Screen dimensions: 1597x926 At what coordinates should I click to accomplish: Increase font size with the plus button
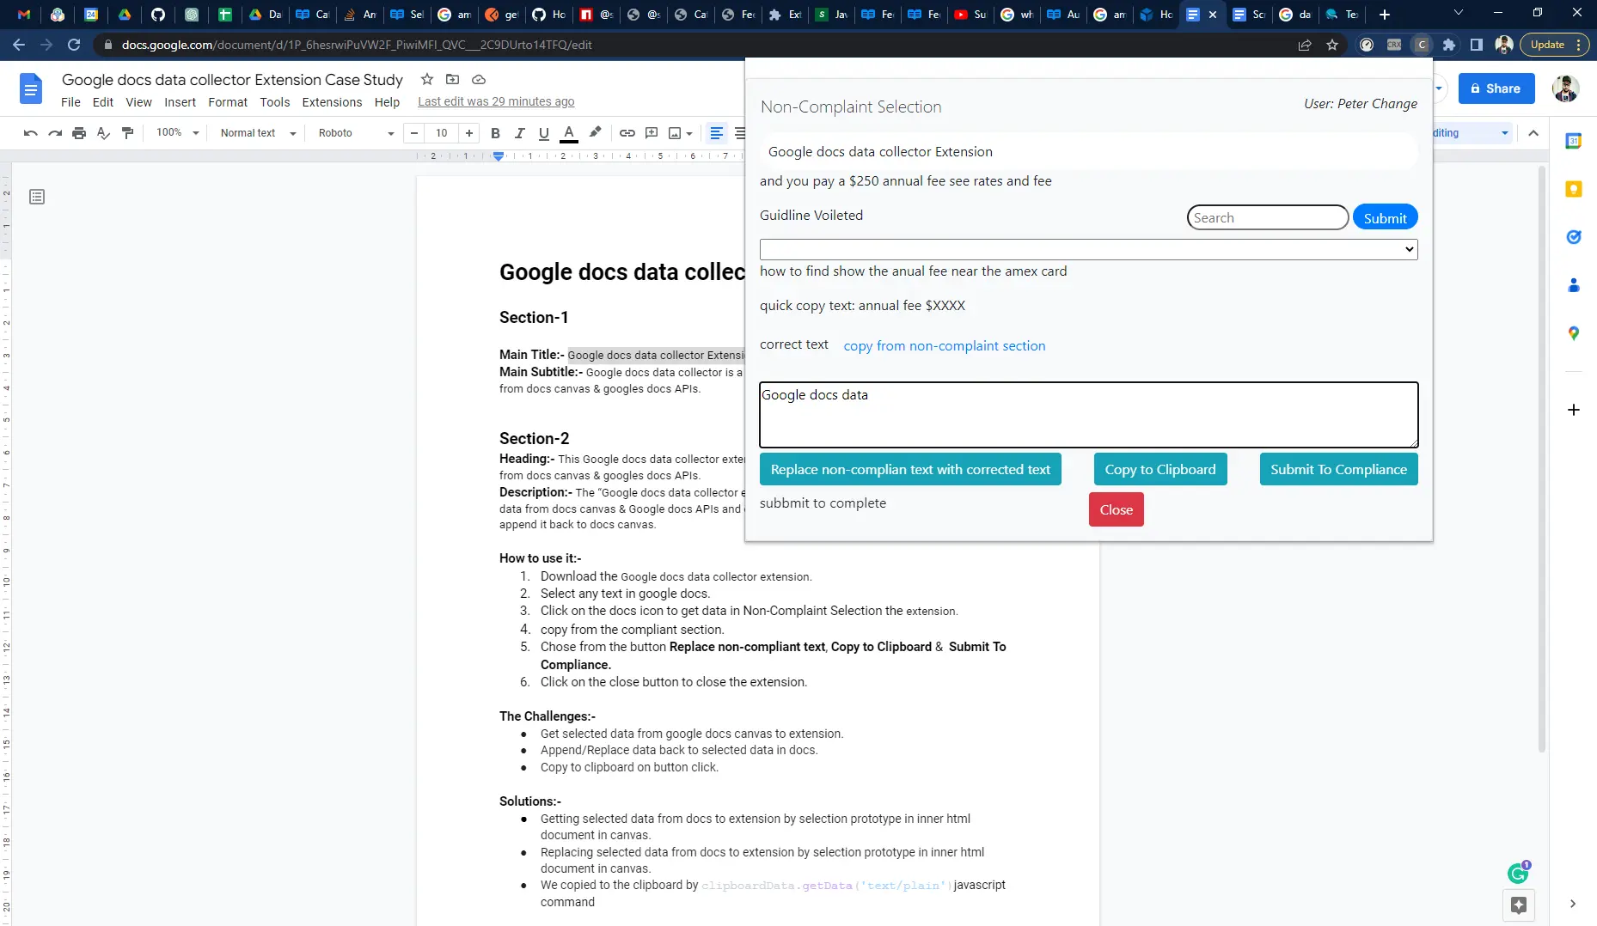coord(468,133)
